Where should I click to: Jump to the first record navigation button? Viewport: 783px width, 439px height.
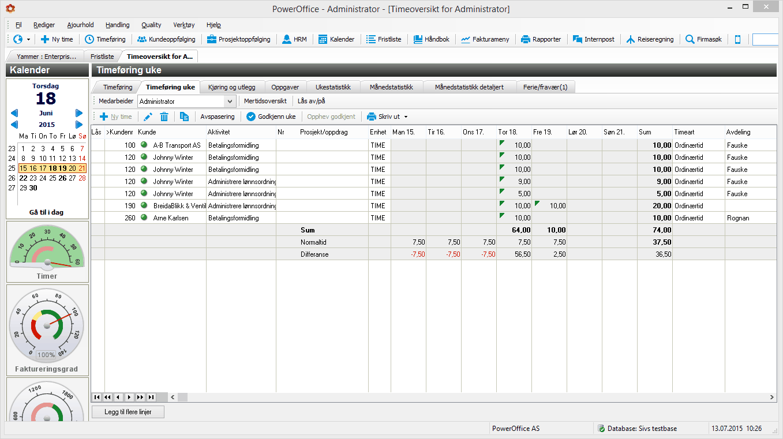pos(97,397)
